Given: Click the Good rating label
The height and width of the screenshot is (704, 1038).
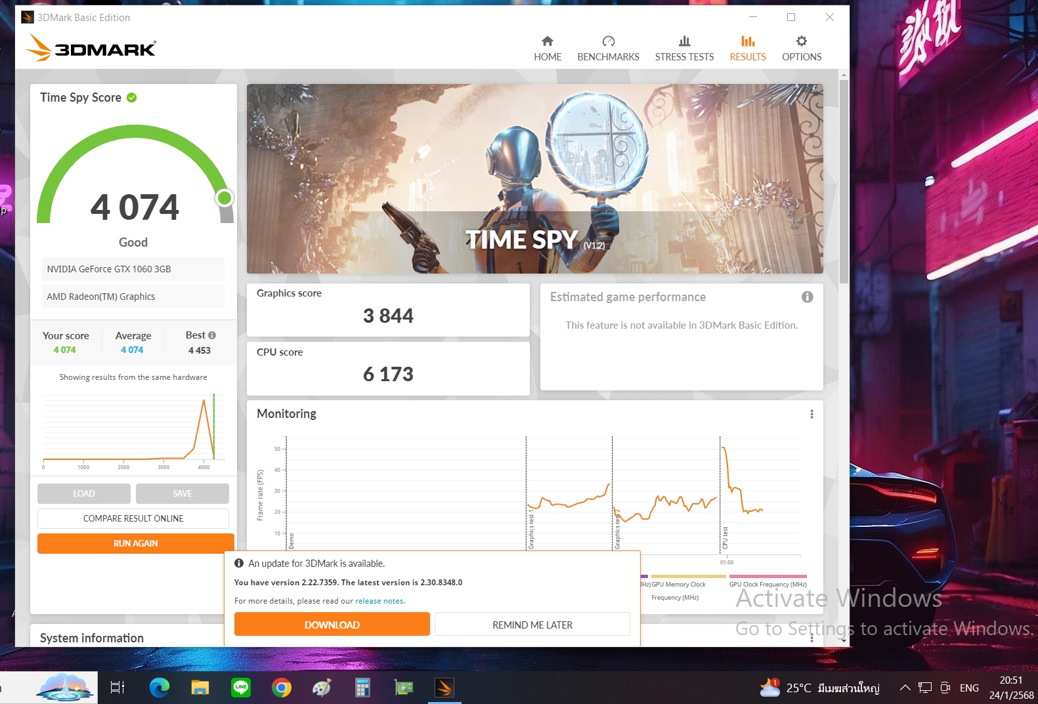Looking at the screenshot, I should click(x=133, y=242).
